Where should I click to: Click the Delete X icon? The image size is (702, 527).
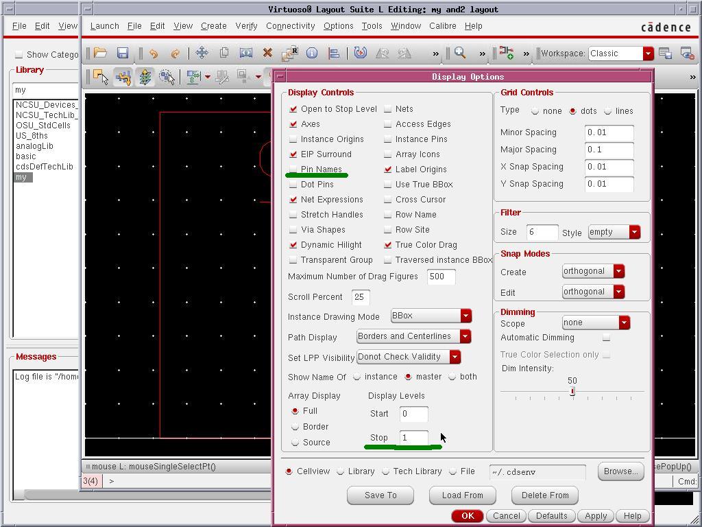point(268,53)
